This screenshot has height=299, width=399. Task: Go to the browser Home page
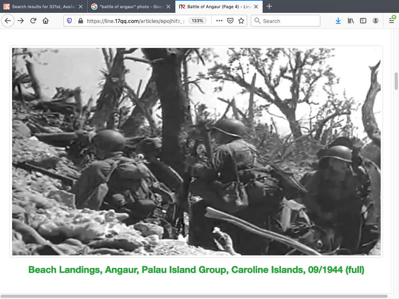point(46,21)
